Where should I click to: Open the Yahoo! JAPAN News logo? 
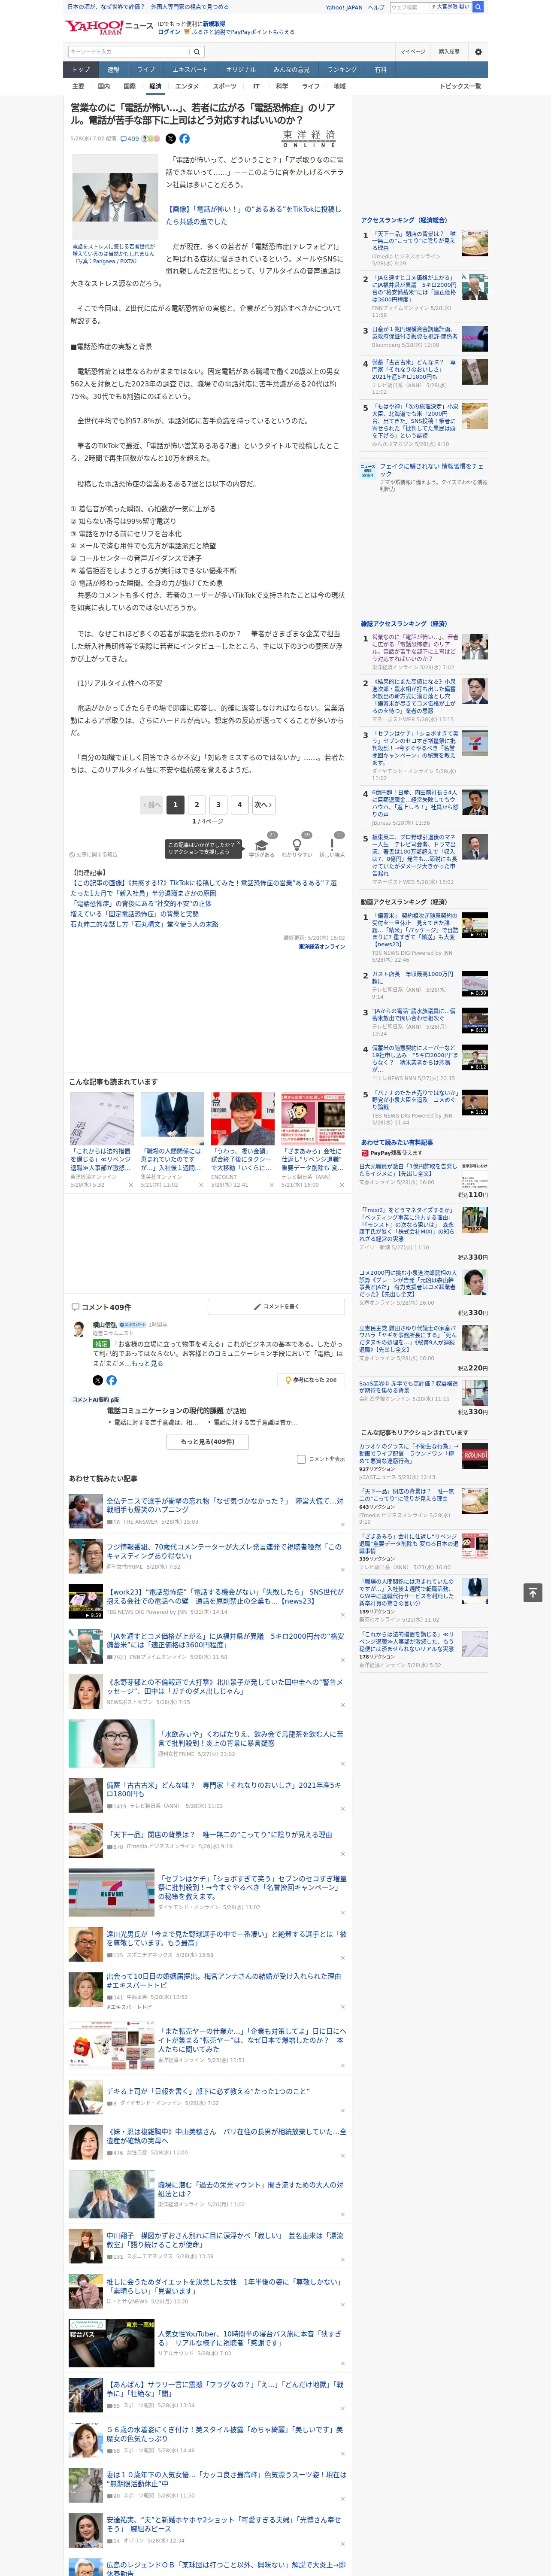[x=110, y=27]
